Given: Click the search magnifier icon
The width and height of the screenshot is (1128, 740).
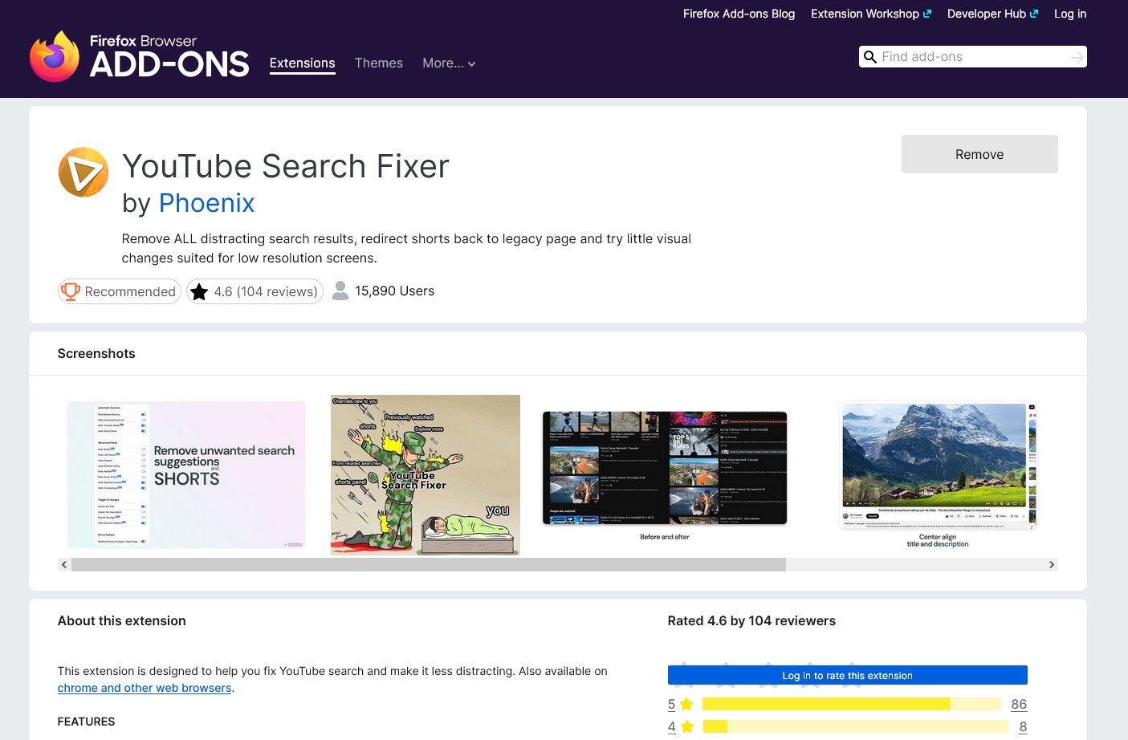Looking at the screenshot, I should (x=869, y=57).
